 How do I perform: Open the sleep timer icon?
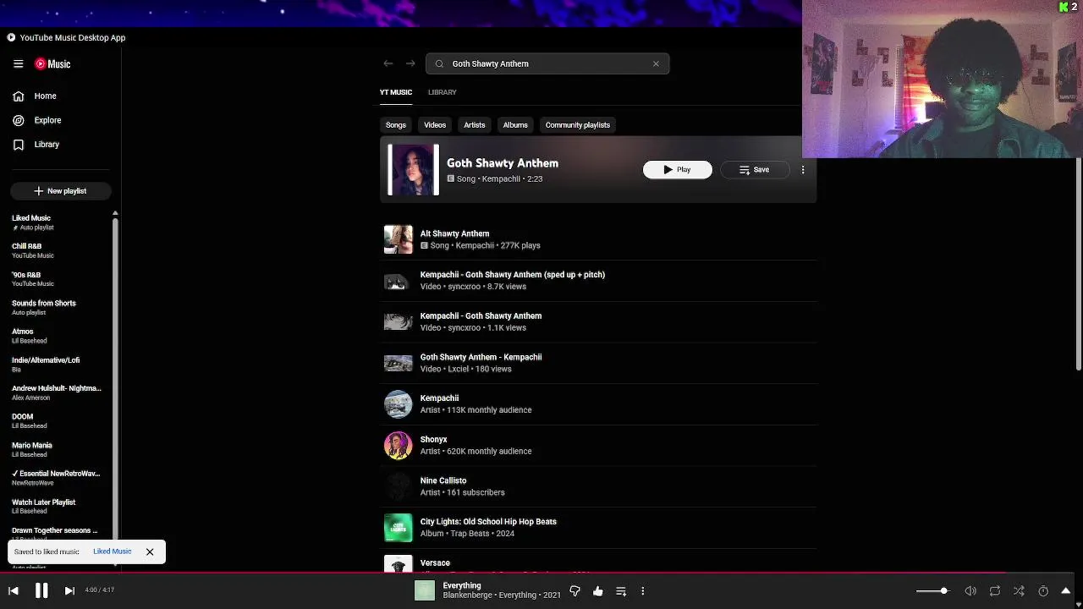point(1043,591)
